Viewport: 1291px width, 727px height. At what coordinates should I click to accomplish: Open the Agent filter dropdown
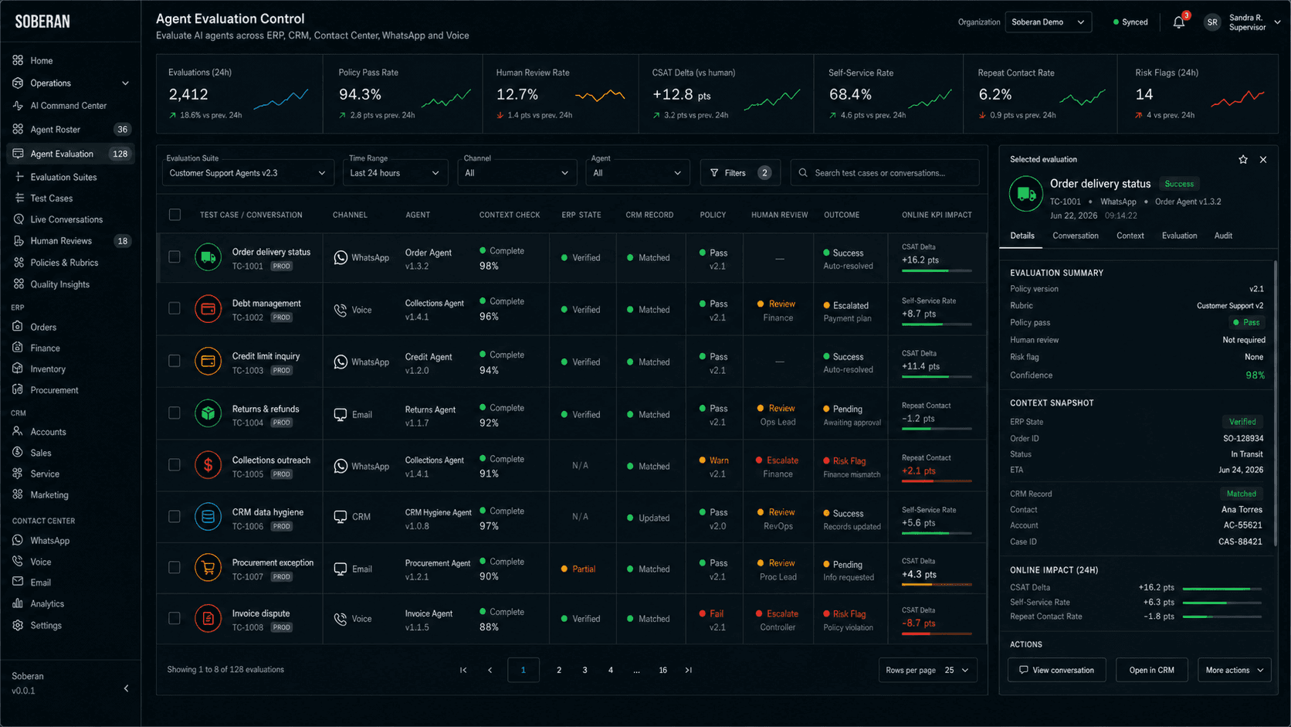click(x=638, y=173)
